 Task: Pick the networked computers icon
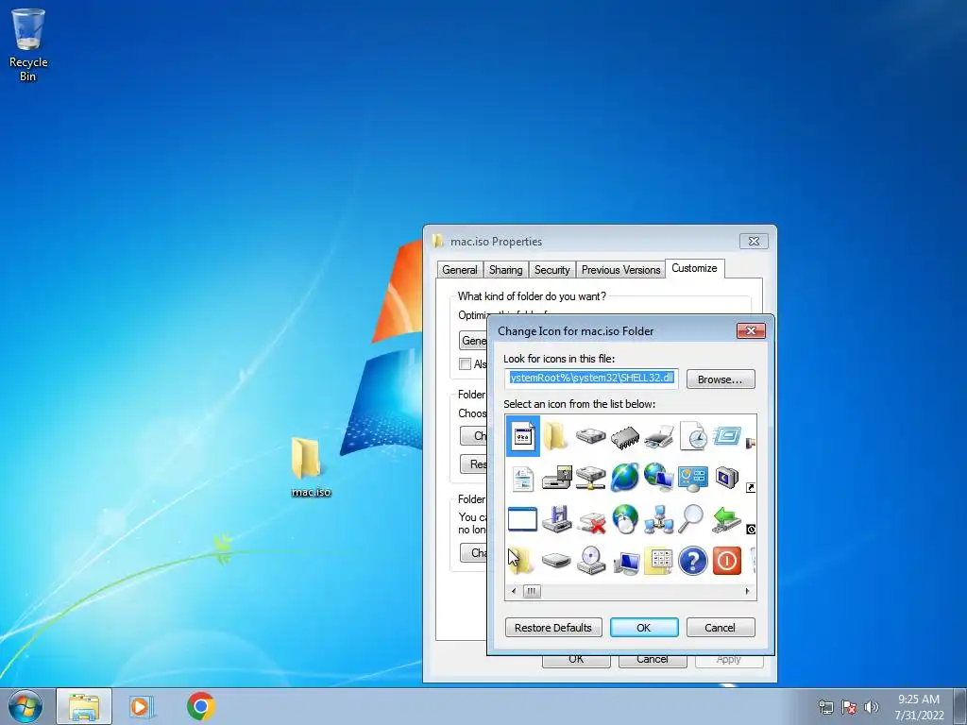click(658, 519)
